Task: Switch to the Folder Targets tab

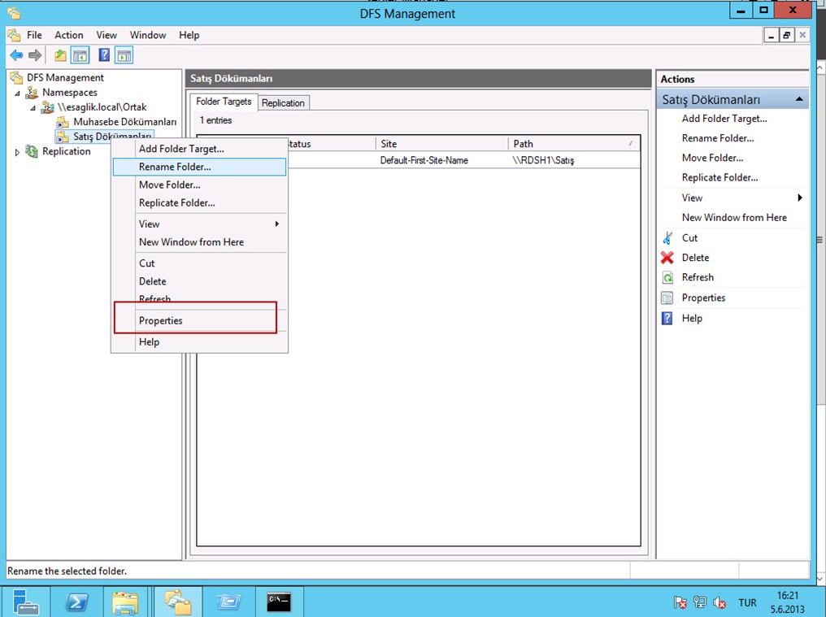Action: pyautogui.click(x=224, y=101)
